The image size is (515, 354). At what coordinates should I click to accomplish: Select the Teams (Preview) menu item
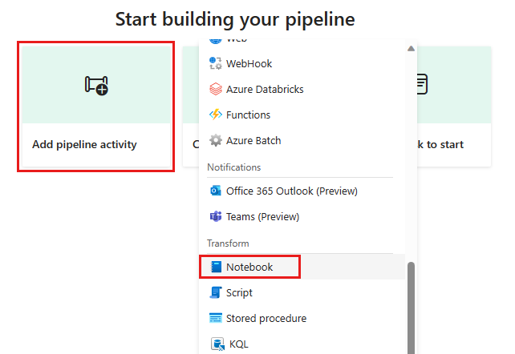click(x=262, y=216)
